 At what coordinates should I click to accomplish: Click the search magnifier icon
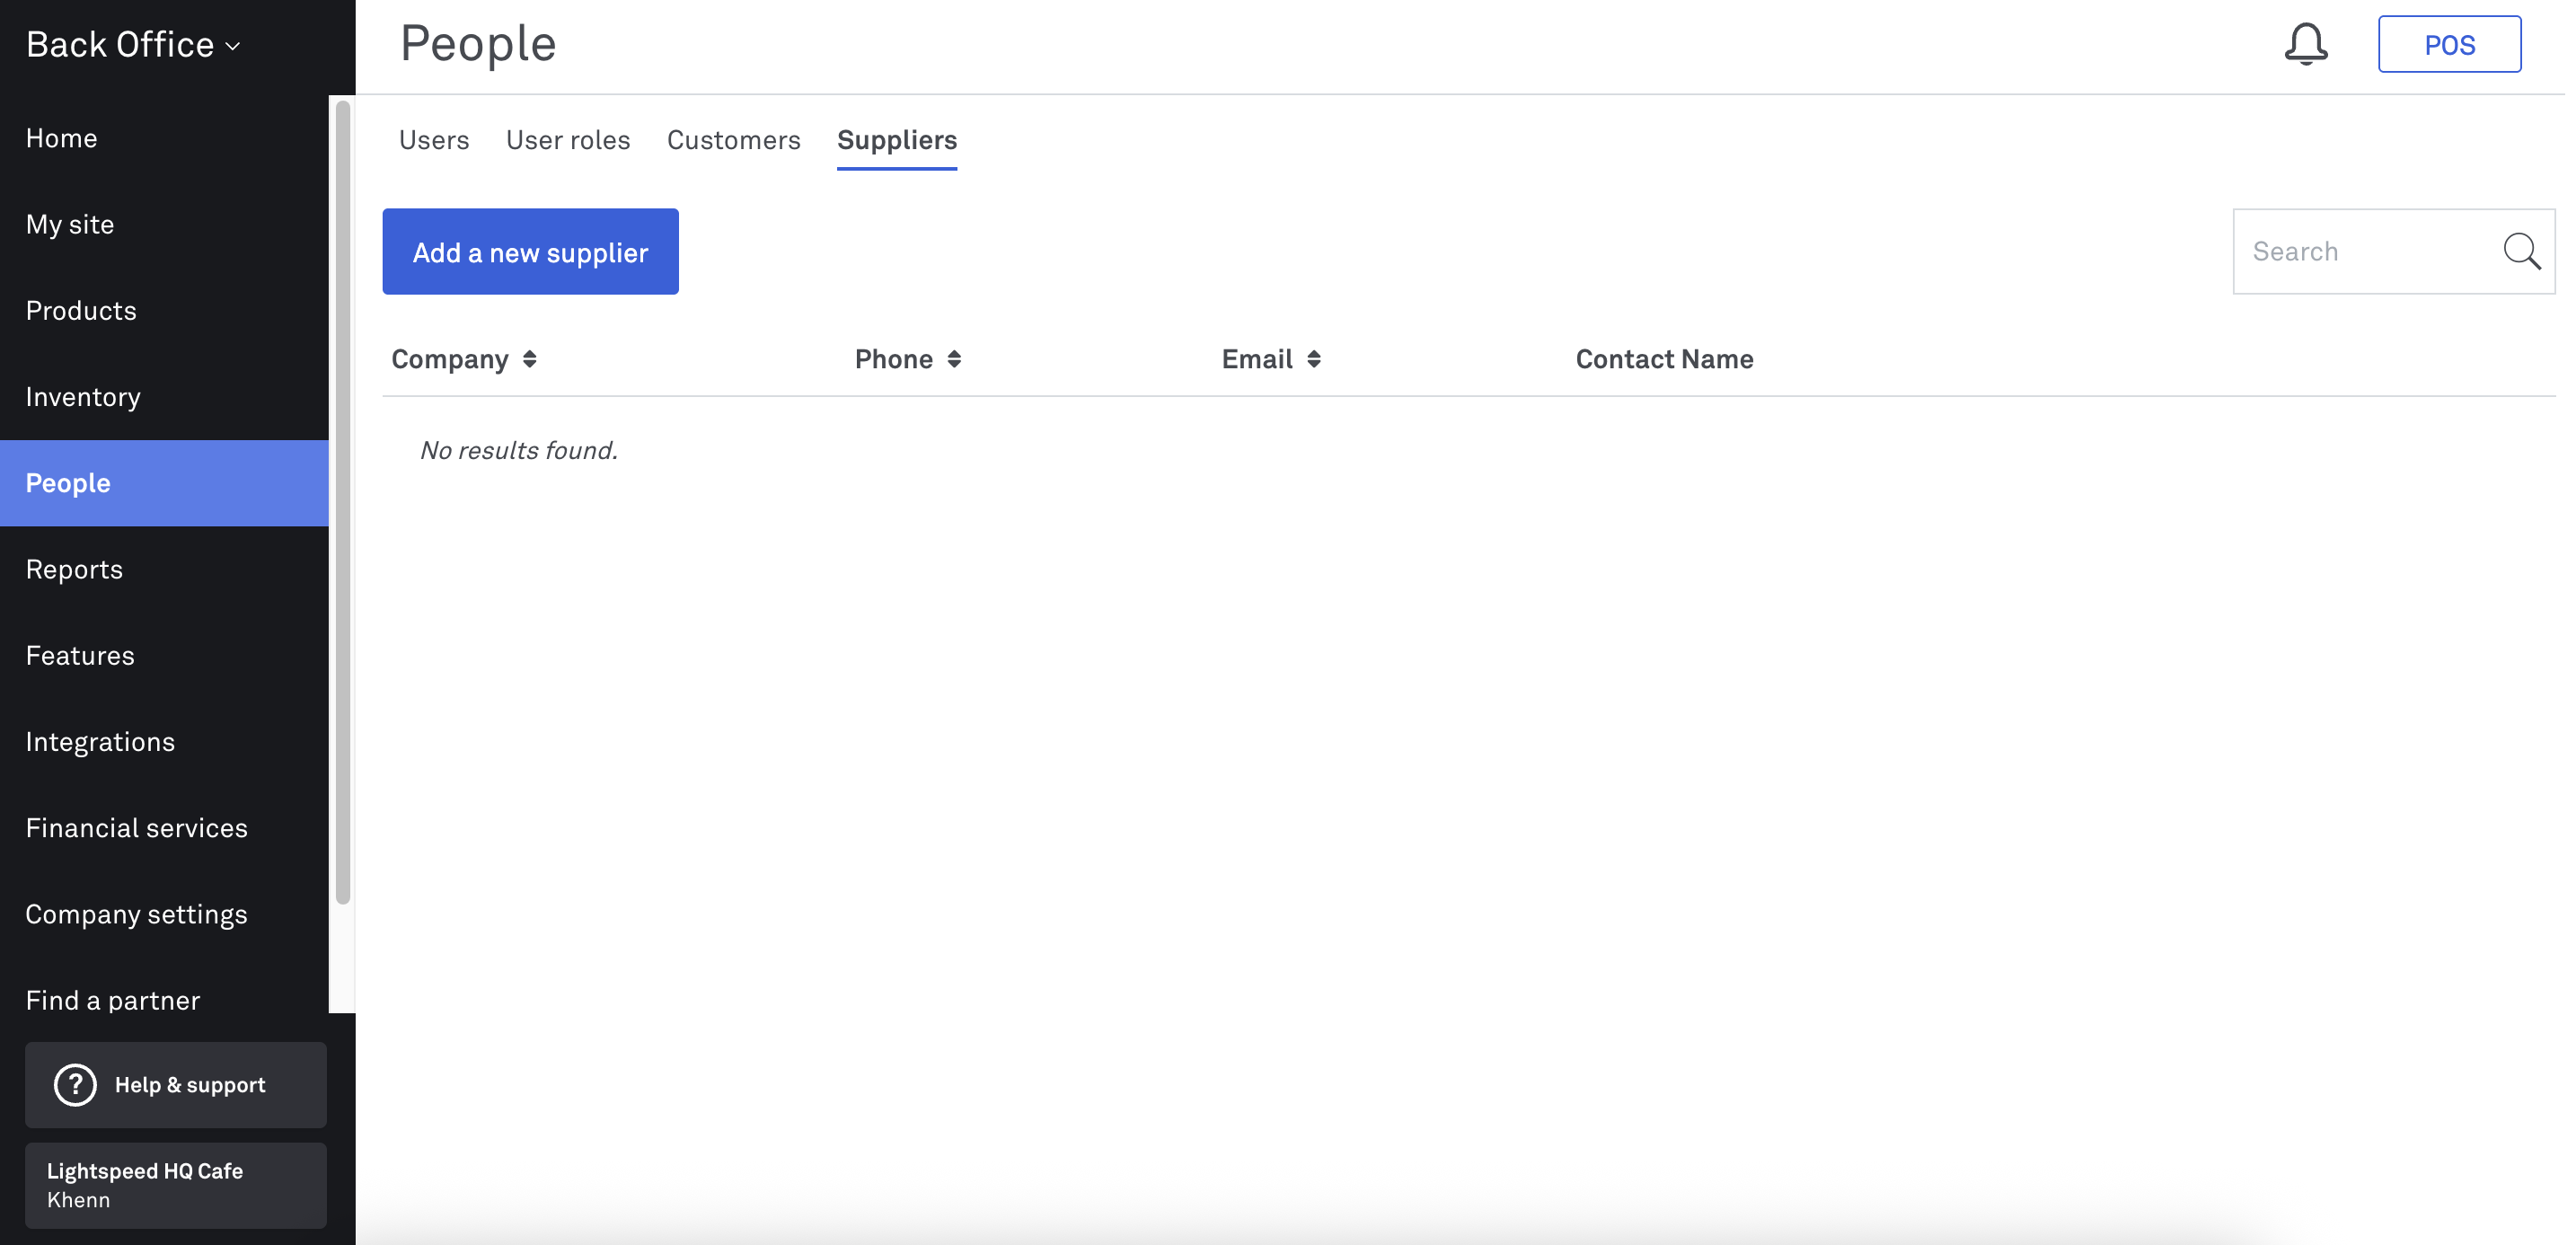(x=2521, y=252)
